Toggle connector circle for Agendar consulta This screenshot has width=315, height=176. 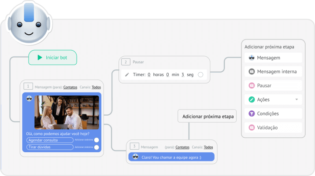coord(96,140)
